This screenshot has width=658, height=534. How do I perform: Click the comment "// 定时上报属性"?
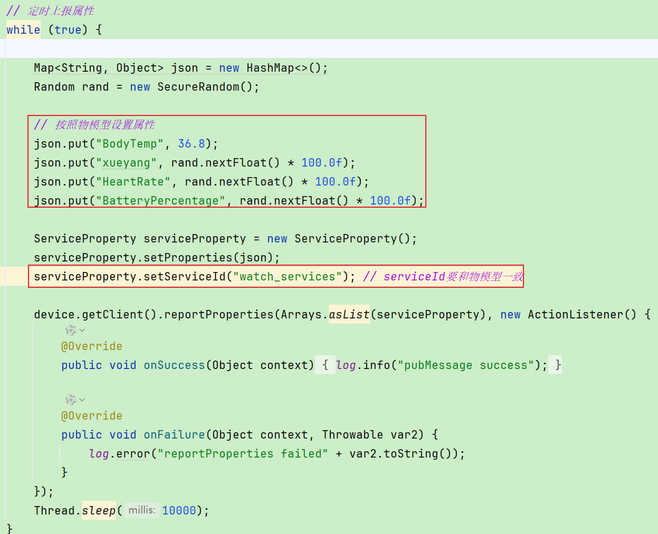pos(51,11)
